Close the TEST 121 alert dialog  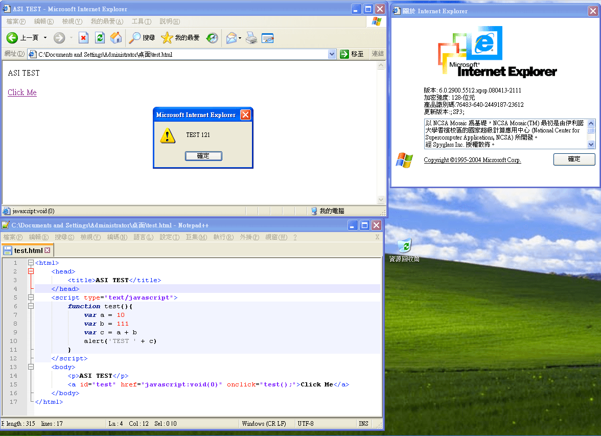(245, 114)
